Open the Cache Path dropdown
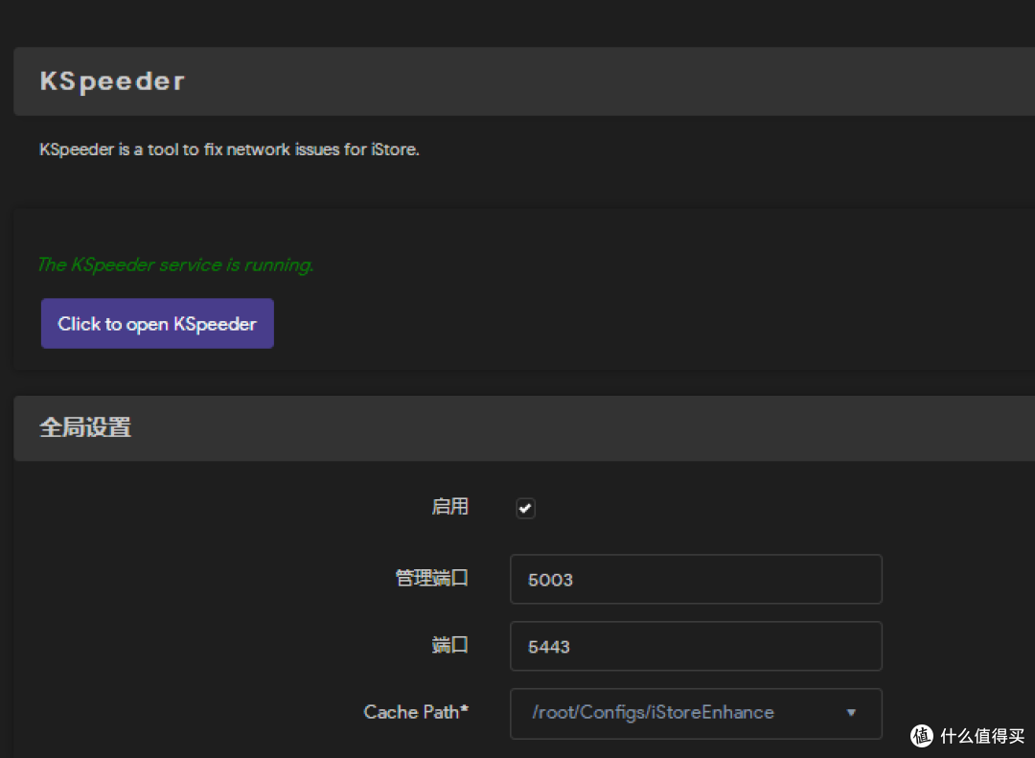This screenshot has height=758, width=1035. (x=696, y=713)
